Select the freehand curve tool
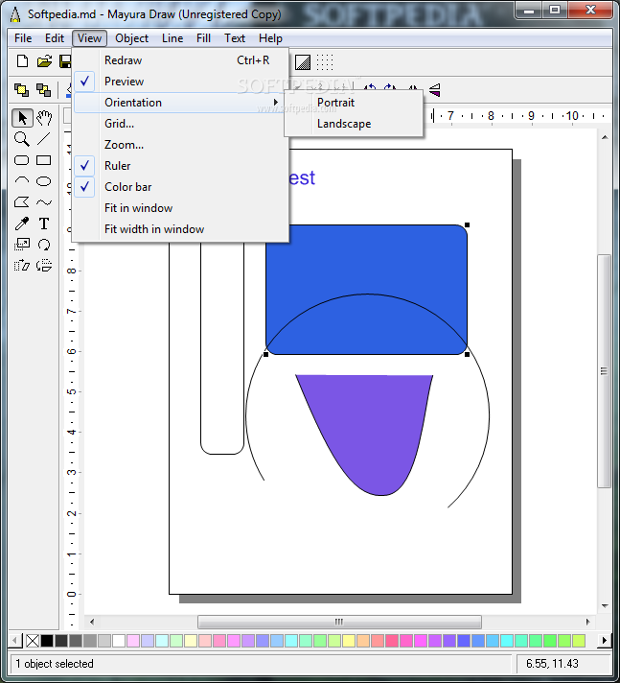 (x=43, y=202)
